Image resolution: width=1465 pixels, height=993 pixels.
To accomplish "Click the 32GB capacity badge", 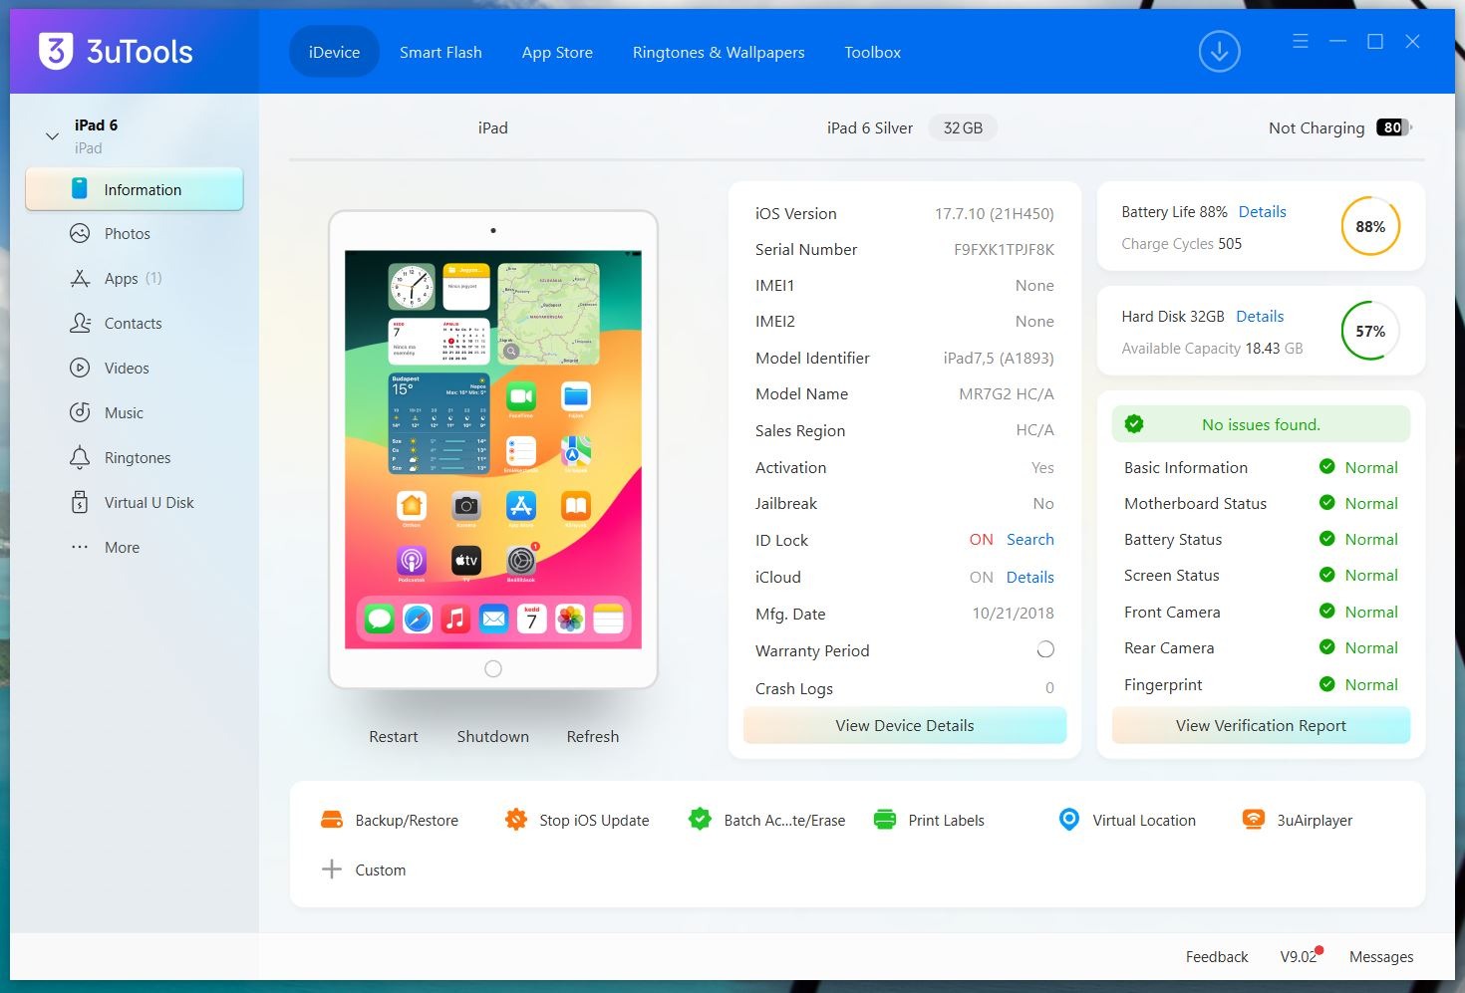I will coord(963,127).
